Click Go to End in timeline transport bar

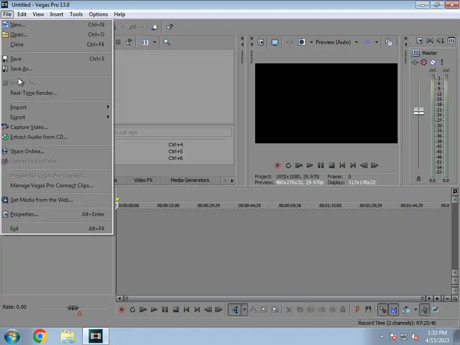197,310
